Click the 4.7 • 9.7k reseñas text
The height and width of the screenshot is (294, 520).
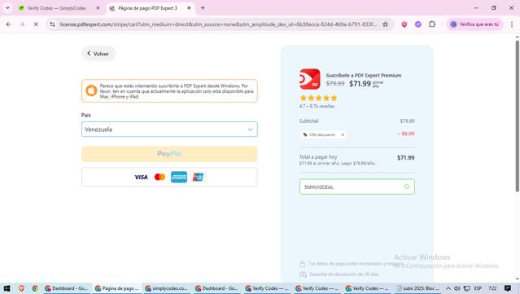coord(317,106)
